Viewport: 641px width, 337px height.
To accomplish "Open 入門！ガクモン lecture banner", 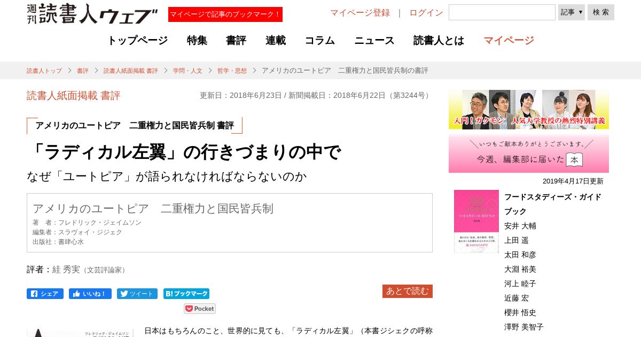I will [x=529, y=109].
